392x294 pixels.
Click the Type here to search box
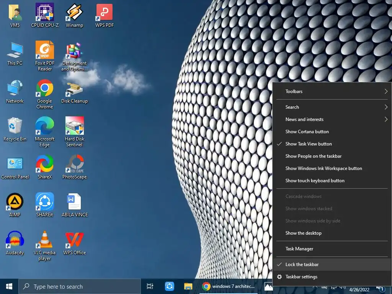click(x=80, y=286)
